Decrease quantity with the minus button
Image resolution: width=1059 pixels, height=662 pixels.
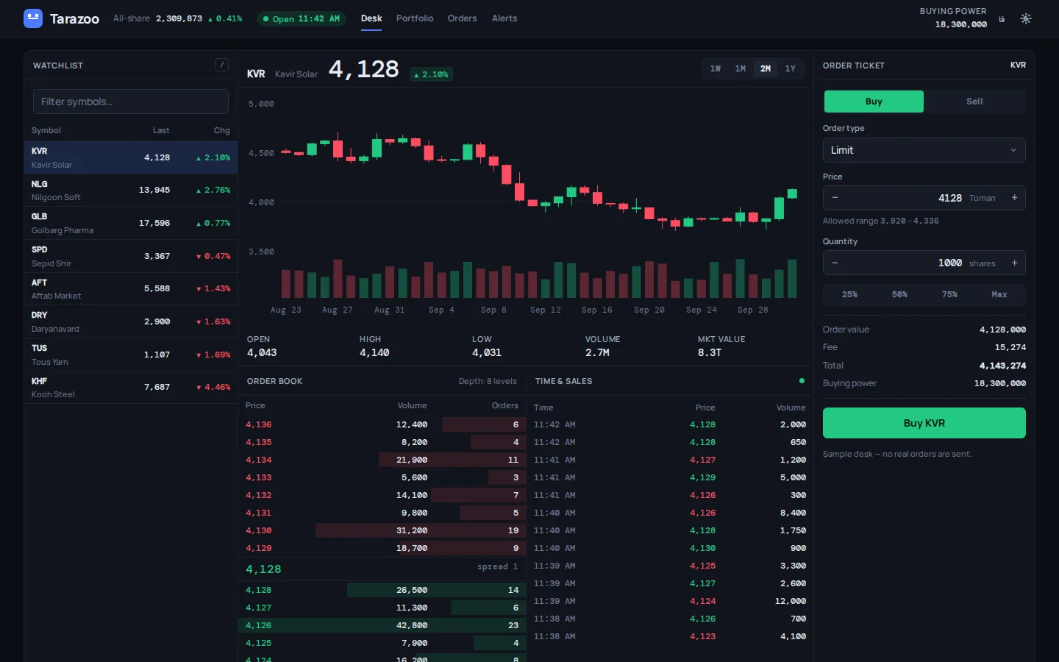coord(835,263)
